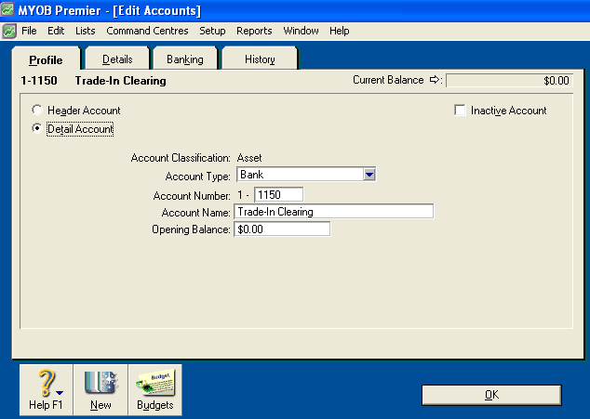Viewport: 590px width, 419px height.
Task: Click the Account Type label text
Action: coord(197,177)
